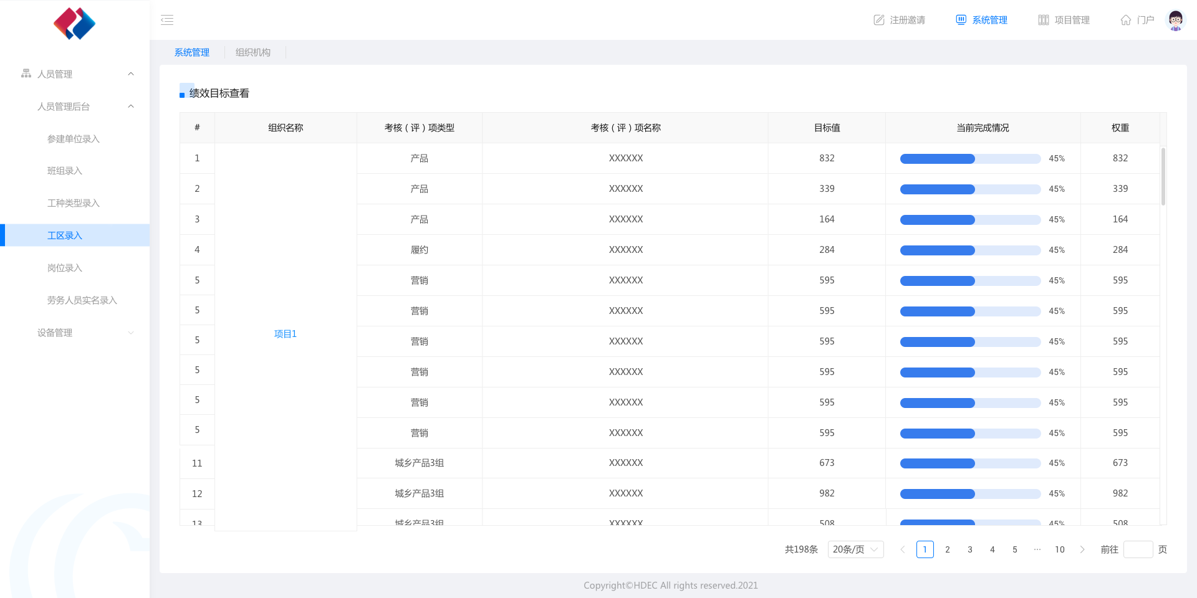Click the 系统管理 monitor icon
Image resolution: width=1197 pixels, height=598 pixels.
pos(961,20)
